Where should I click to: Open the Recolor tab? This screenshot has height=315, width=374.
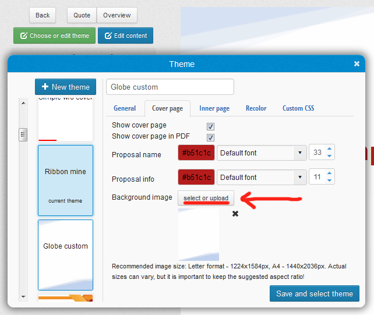tap(256, 108)
